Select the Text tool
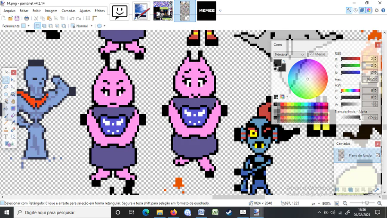Screen dimensions: 387x218 [6, 137]
